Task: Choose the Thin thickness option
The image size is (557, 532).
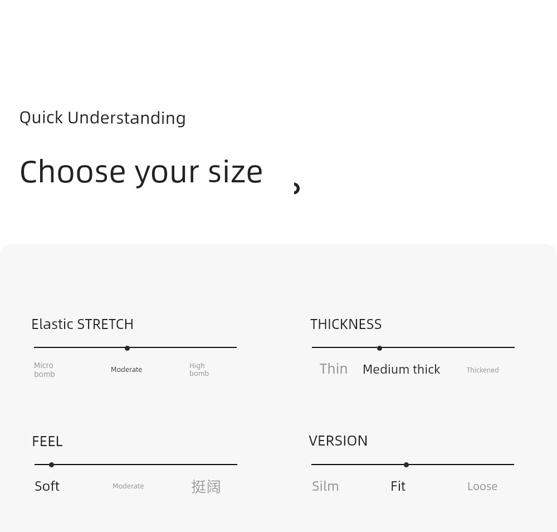Action: (x=334, y=369)
